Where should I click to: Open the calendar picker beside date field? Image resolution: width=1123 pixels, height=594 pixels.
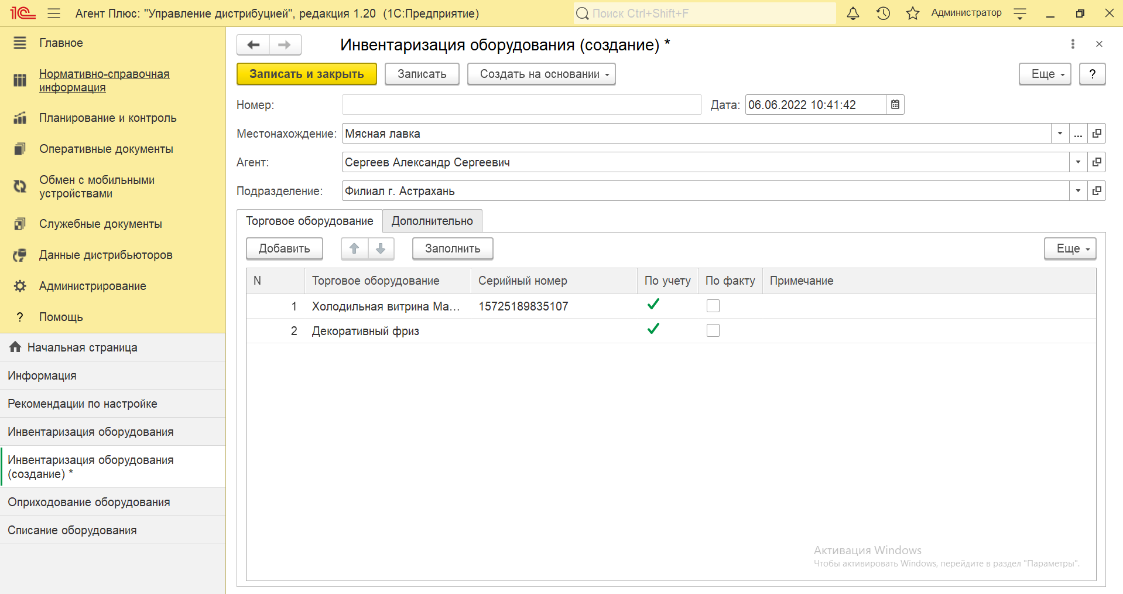(895, 105)
